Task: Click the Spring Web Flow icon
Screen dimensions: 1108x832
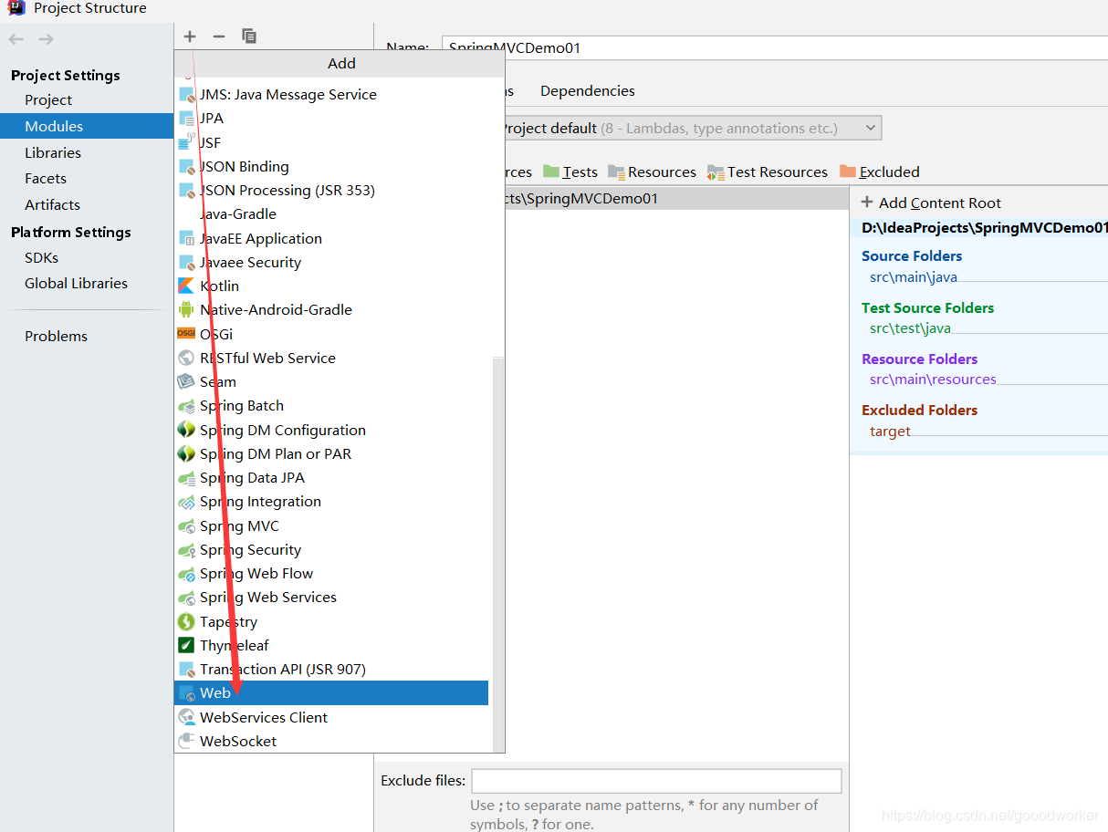Action: [186, 573]
